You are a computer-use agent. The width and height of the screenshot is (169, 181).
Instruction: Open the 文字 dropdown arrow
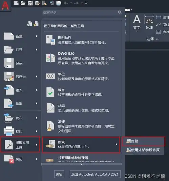(137, 31)
